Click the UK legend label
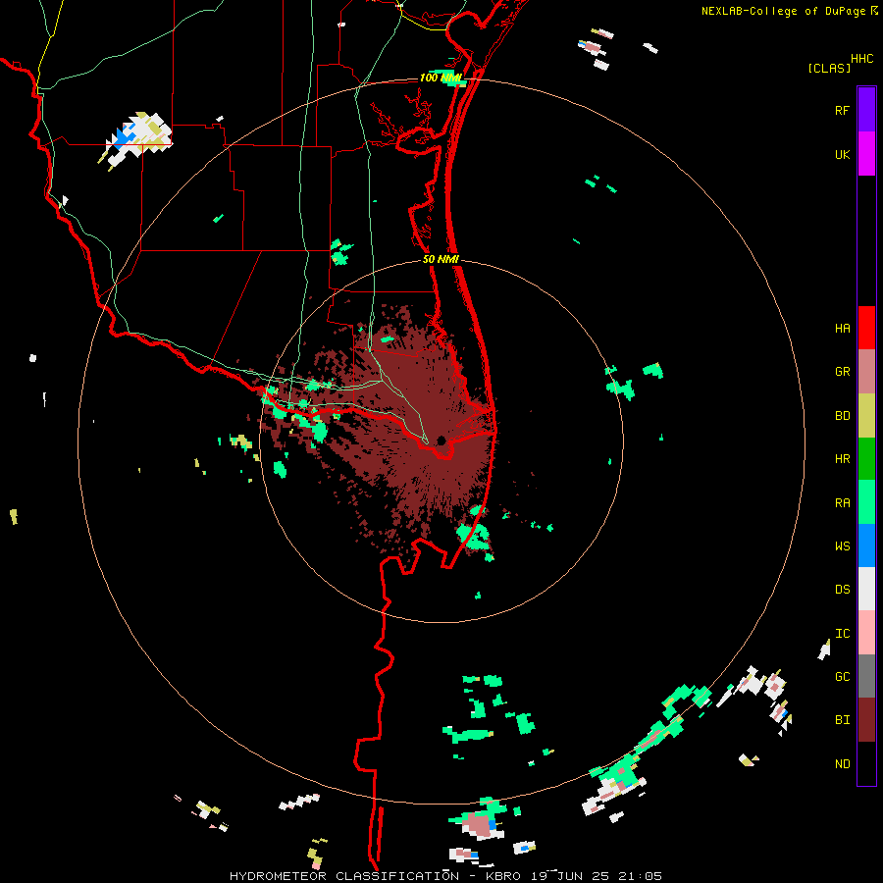This screenshot has height=883, width=883. click(842, 155)
